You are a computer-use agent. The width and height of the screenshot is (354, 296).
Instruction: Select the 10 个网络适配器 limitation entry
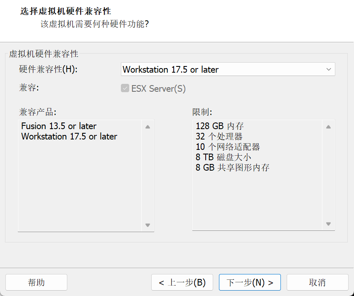pyautogui.click(x=228, y=147)
